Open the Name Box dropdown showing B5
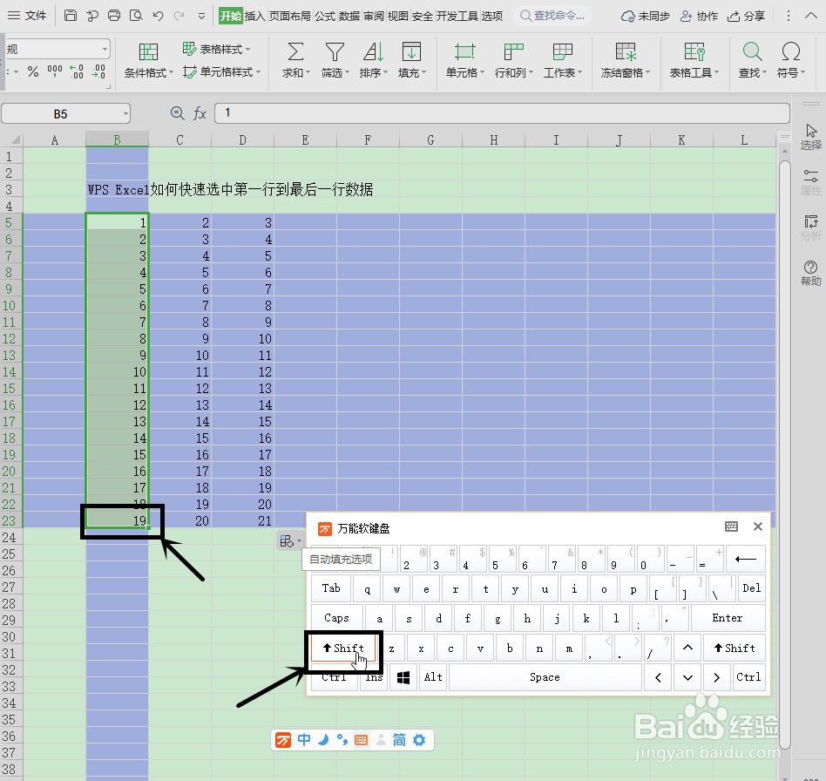 pyautogui.click(x=125, y=113)
